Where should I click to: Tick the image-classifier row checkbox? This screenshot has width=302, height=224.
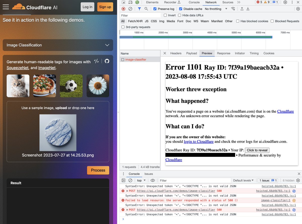click(123, 60)
